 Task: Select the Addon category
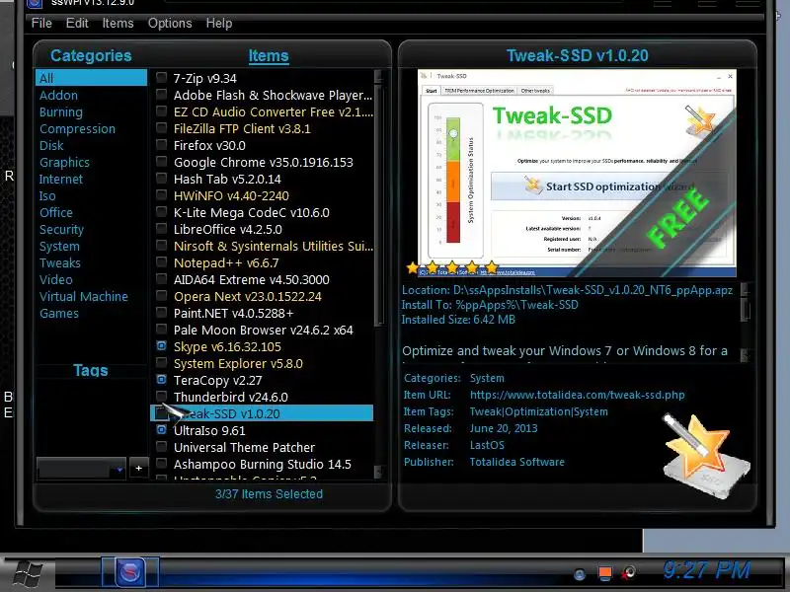click(58, 95)
